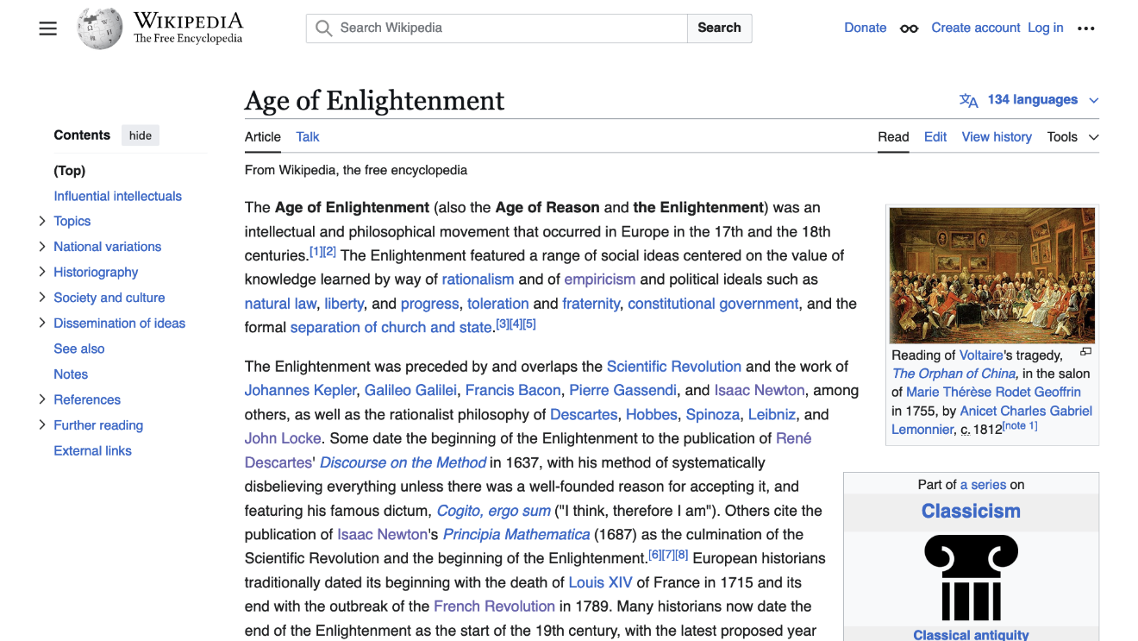Go to Notes section in contents
The width and height of the screenshot is (1138, 641).
point(71,374)
